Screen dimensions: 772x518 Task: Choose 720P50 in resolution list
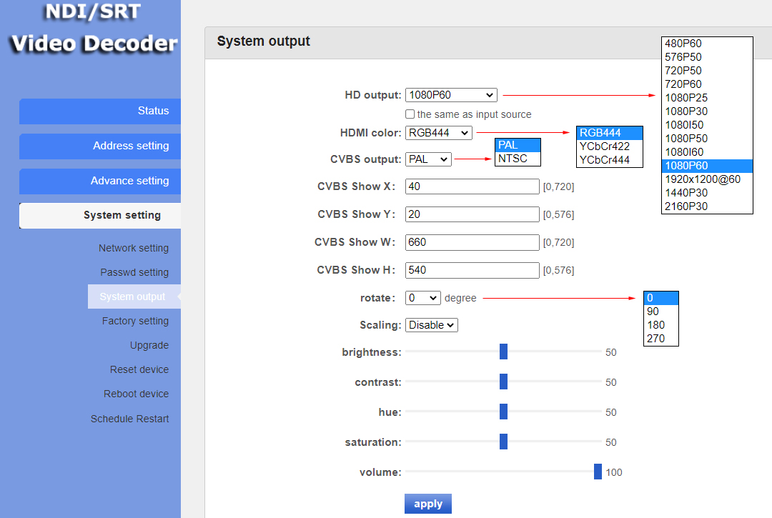tap(707, 70)
